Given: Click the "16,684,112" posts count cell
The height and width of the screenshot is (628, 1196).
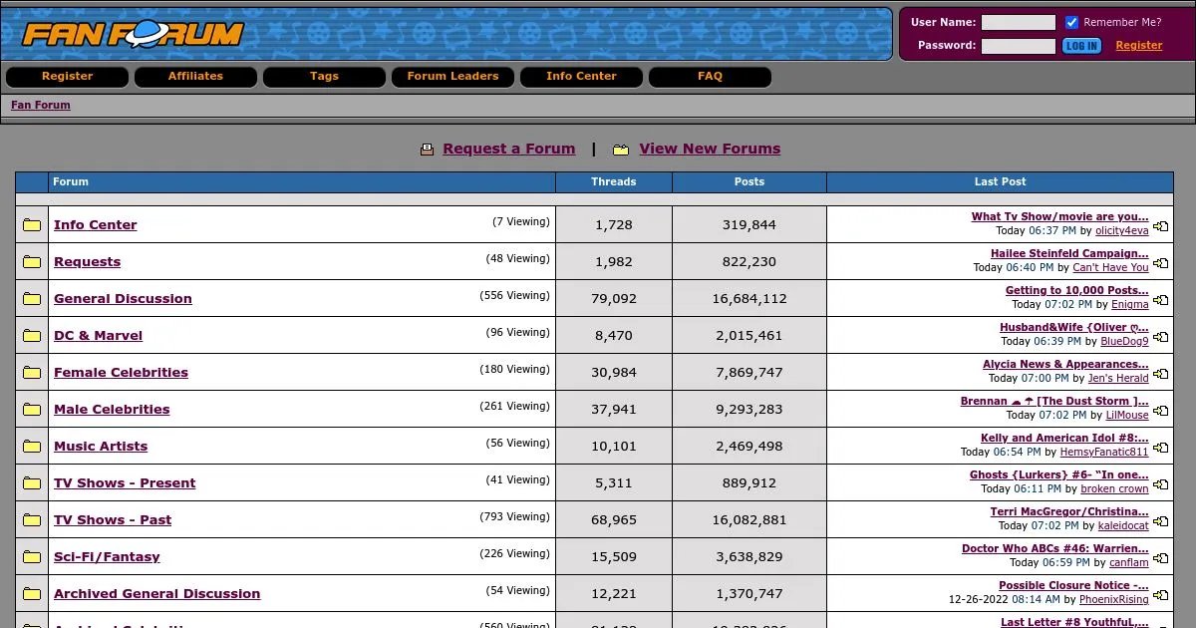Looking at the screenshot, I should (x=749, y=299).
